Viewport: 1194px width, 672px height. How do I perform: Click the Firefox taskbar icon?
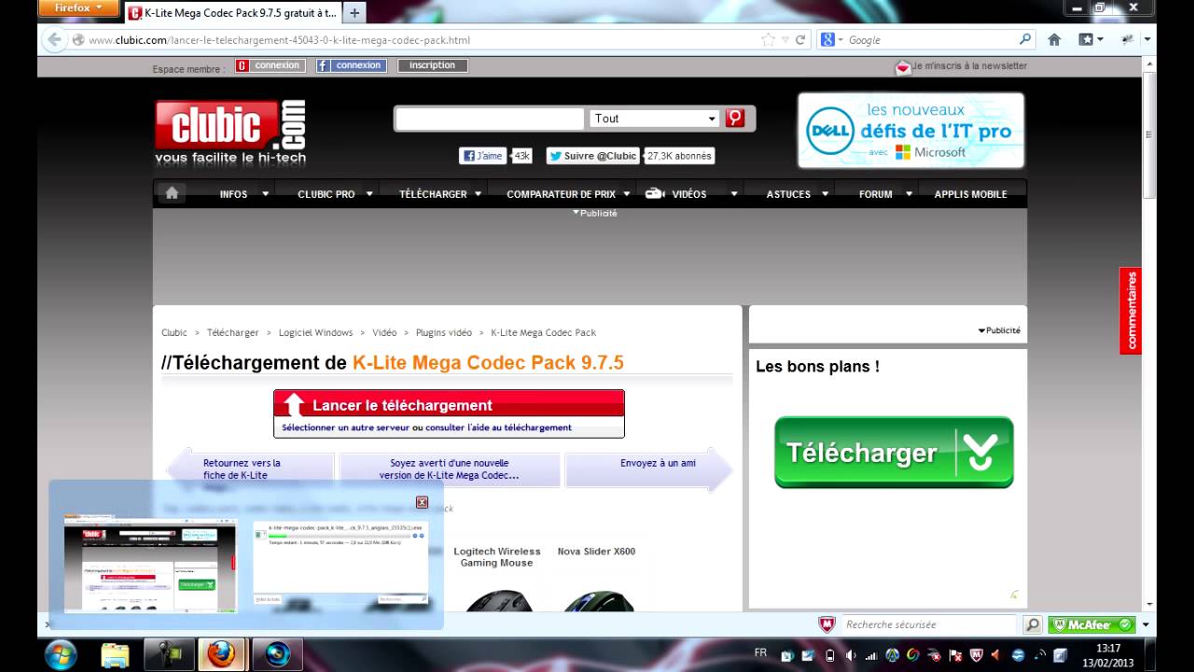point(222,654)
